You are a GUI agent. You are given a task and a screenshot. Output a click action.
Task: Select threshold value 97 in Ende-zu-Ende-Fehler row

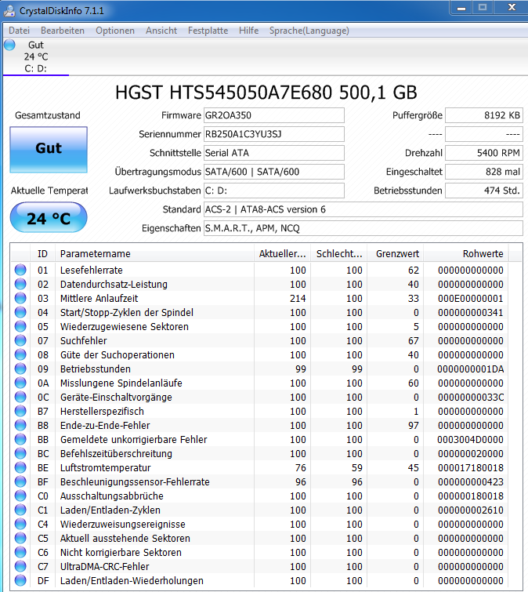pos(414,426)
